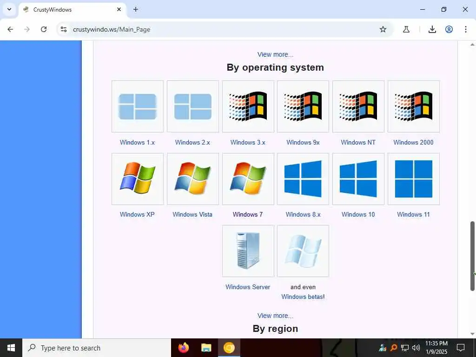Click the Windows 11 logo image
The height and width of the screenshot is (357, 476).
click(x=413, y=179)
